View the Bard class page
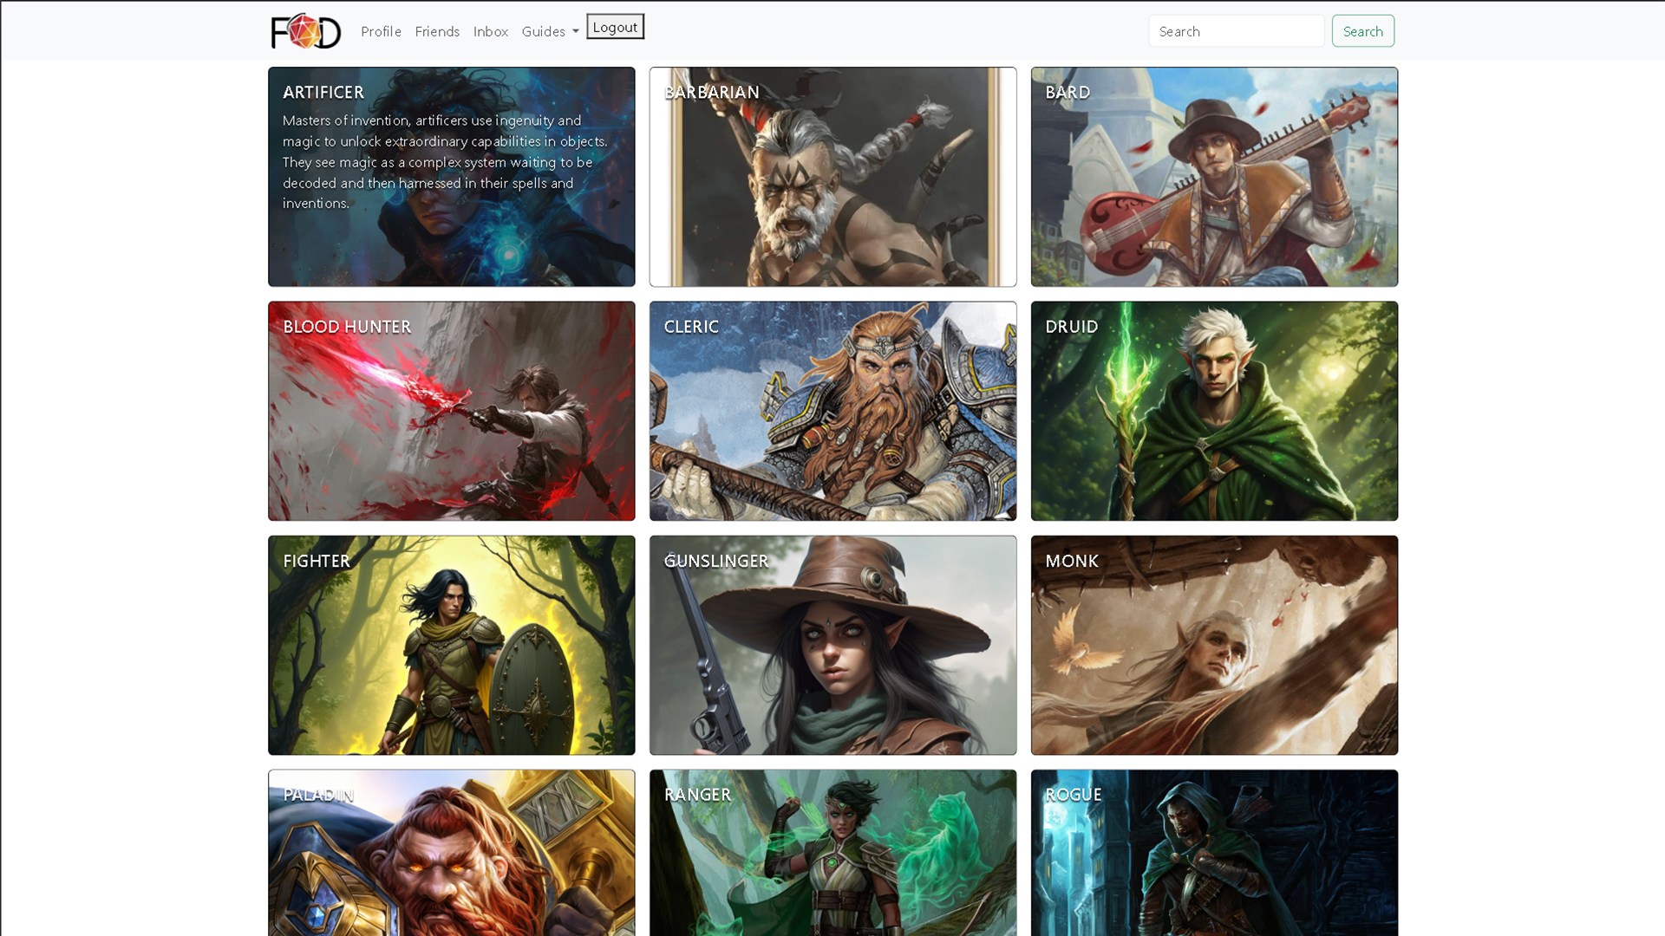 point(1213,177)
